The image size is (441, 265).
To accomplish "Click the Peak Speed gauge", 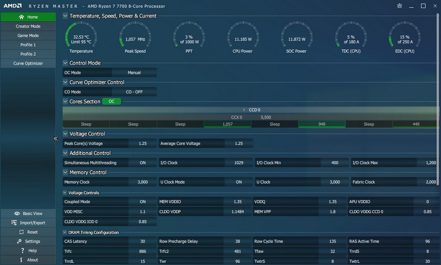I will pyautogui.click(x=135, y=38).
